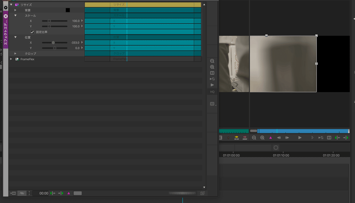Viewport: 355px width, 203px height.
Task: Zoom in on the effect preview monitor
Action: point(212,67)
